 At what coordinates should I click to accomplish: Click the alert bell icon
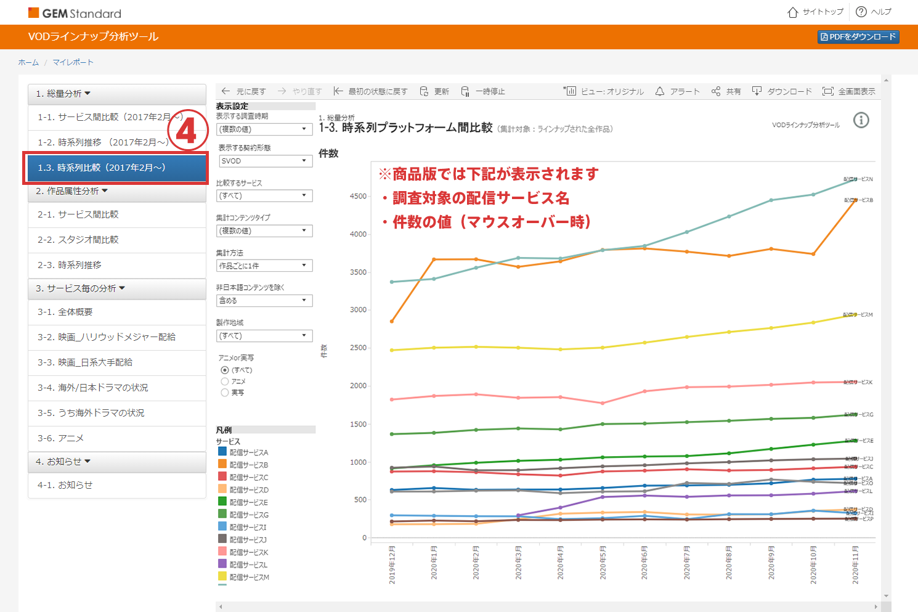coord(660,91)
